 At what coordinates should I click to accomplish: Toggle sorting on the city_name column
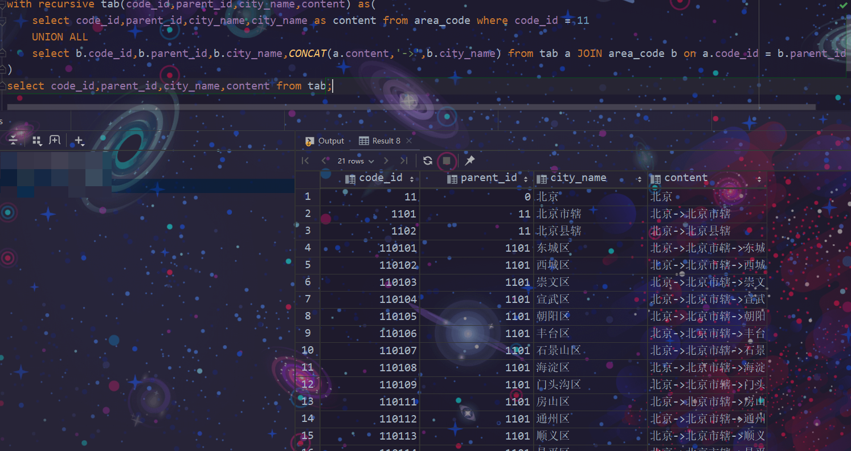click(x=639, y=178)
